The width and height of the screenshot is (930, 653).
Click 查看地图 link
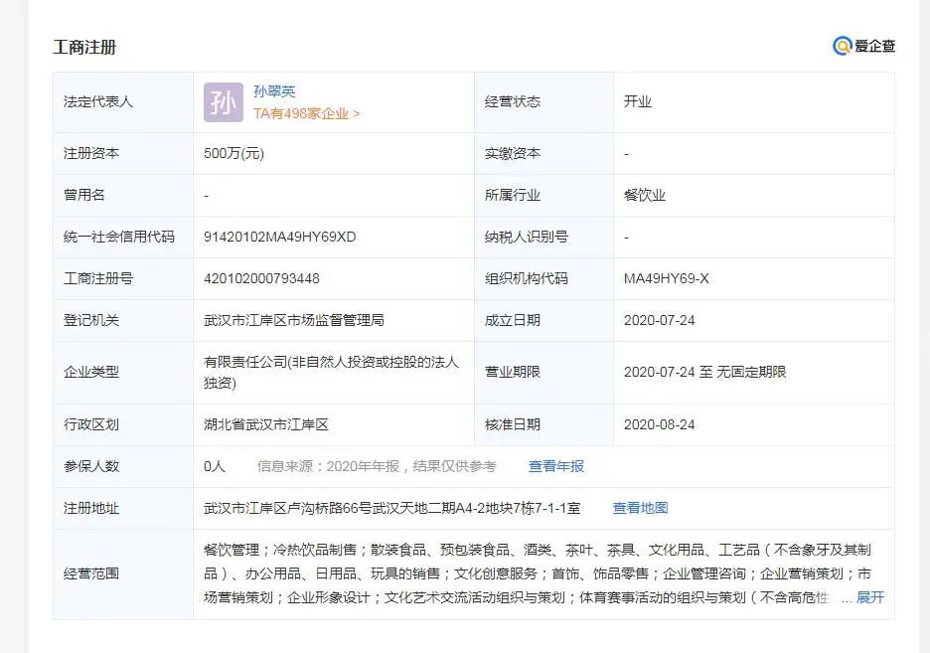click(640, 508)
